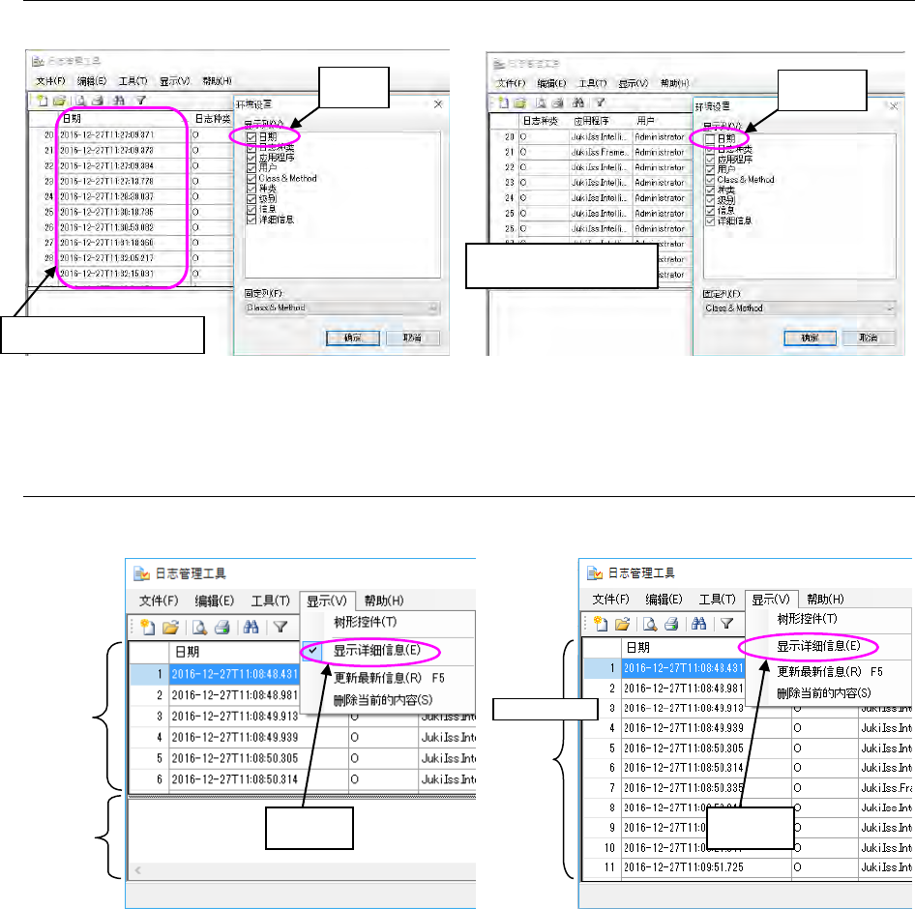
Task: Choose 树形控件(T) in window with ticked 显示详细信息
Action: [366, 622]
